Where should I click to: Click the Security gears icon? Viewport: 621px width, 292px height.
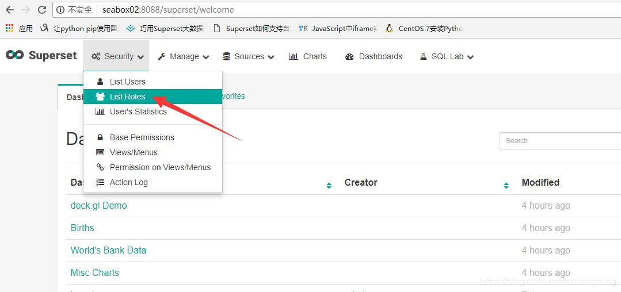[96, 56]
